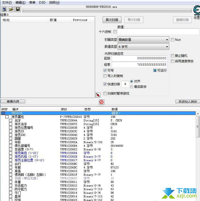The image size is (200, 201).
Task: Start a 首次扫描 first scan
Action: point(112,20)
